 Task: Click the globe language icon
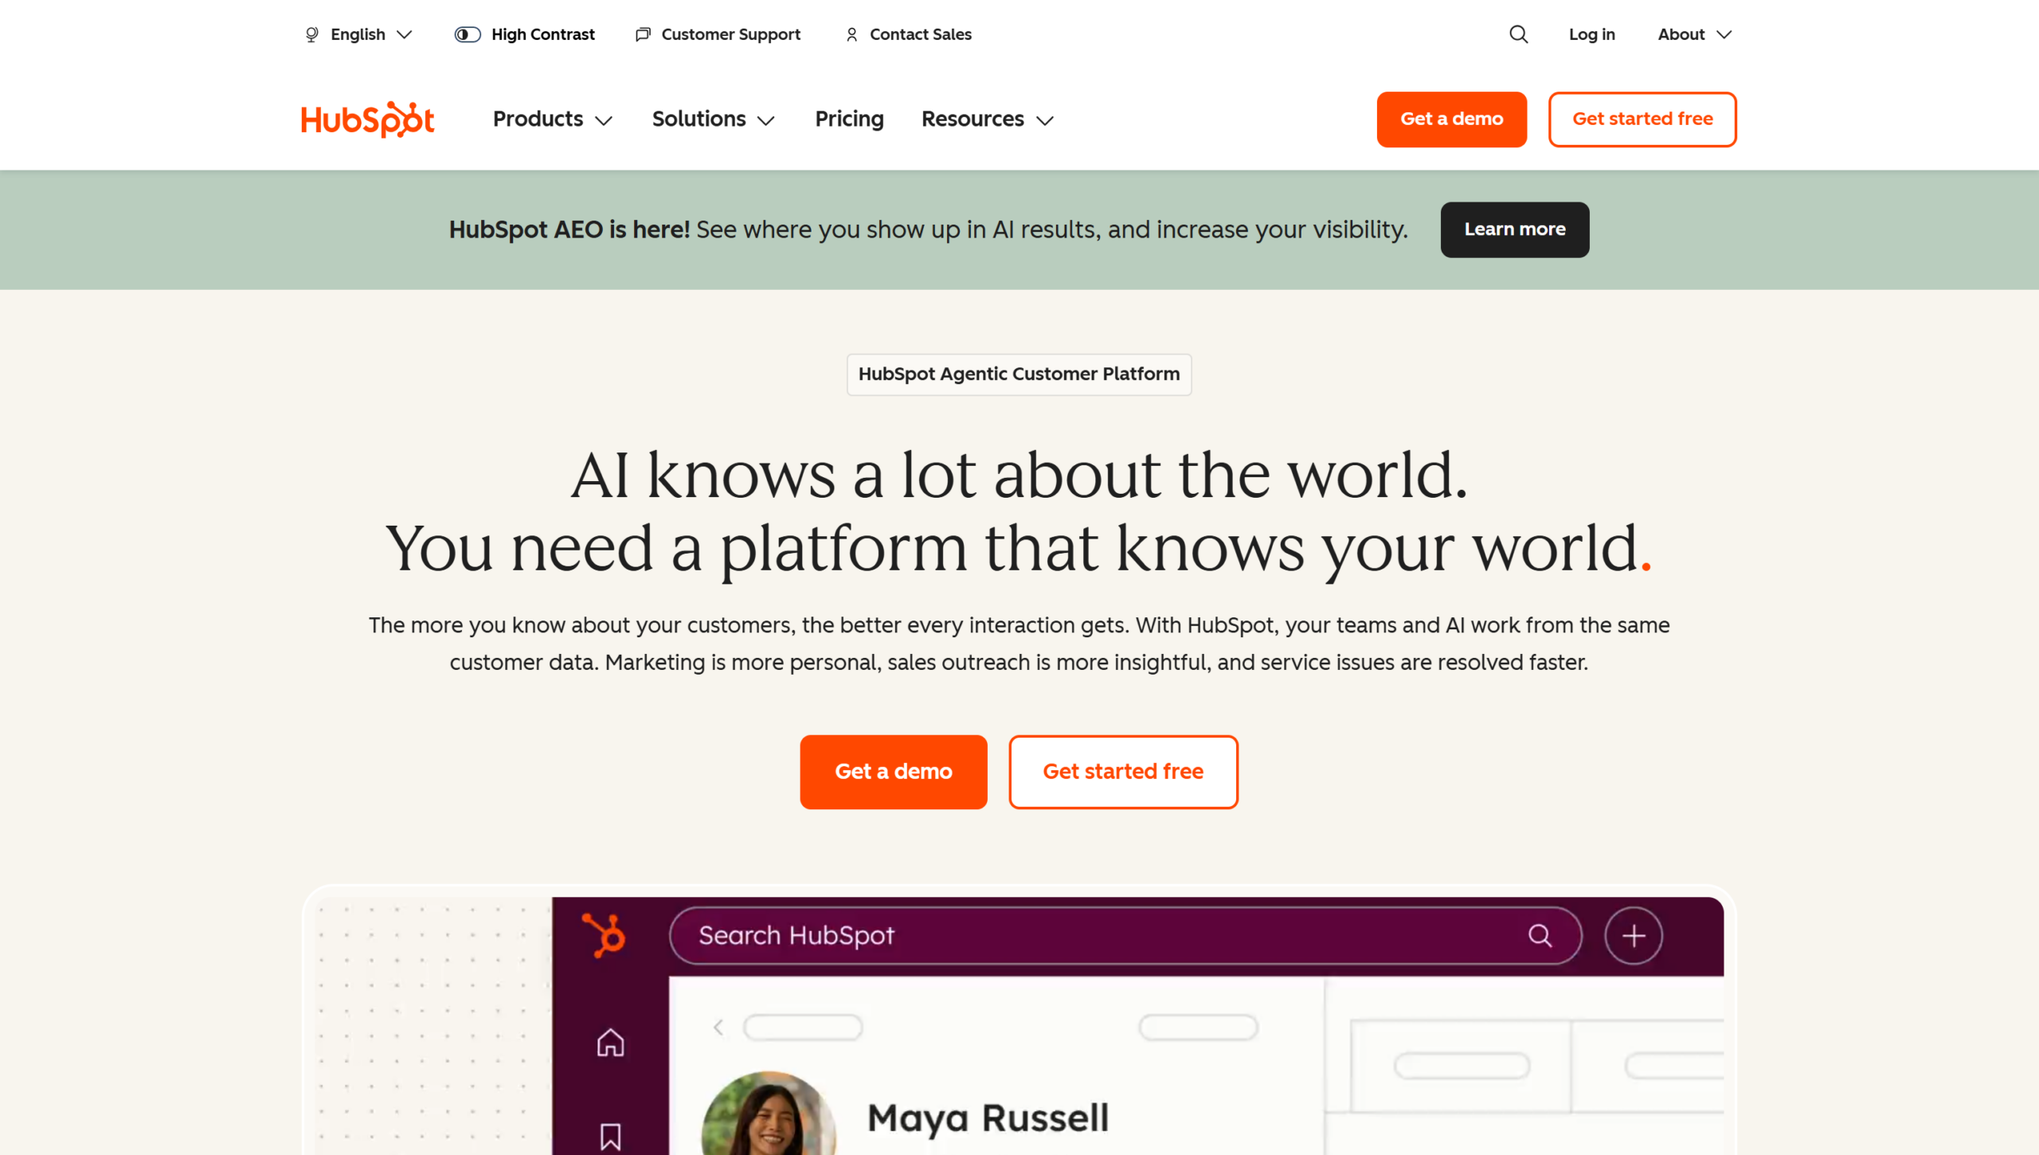tap(312, 34)
